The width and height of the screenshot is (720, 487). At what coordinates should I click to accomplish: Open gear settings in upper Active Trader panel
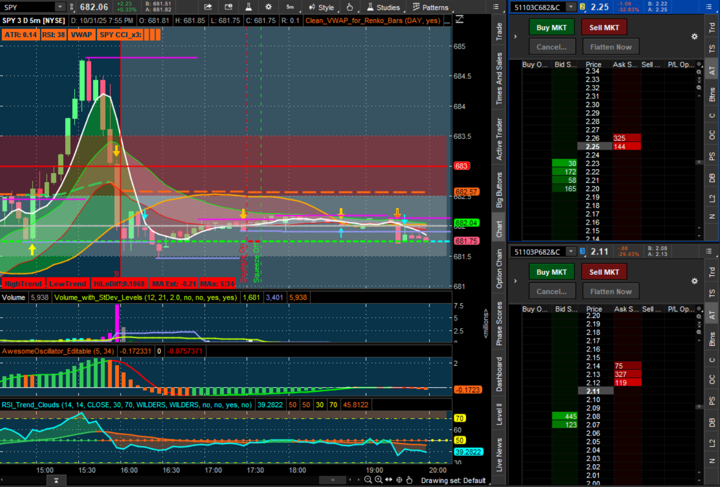click(695, 36)
